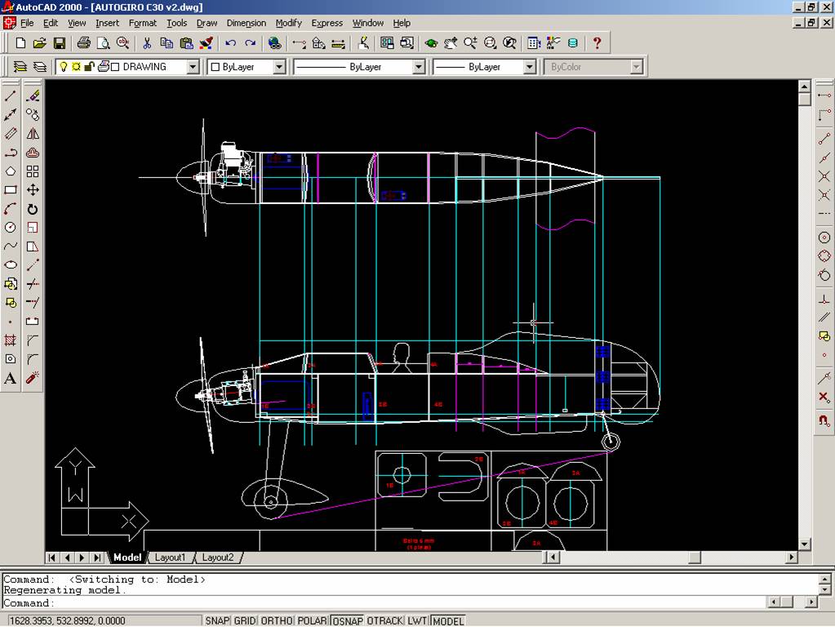Activate the Mirror modify tool
The width and height of the screenshot is (835, 627).
[33, 134]
